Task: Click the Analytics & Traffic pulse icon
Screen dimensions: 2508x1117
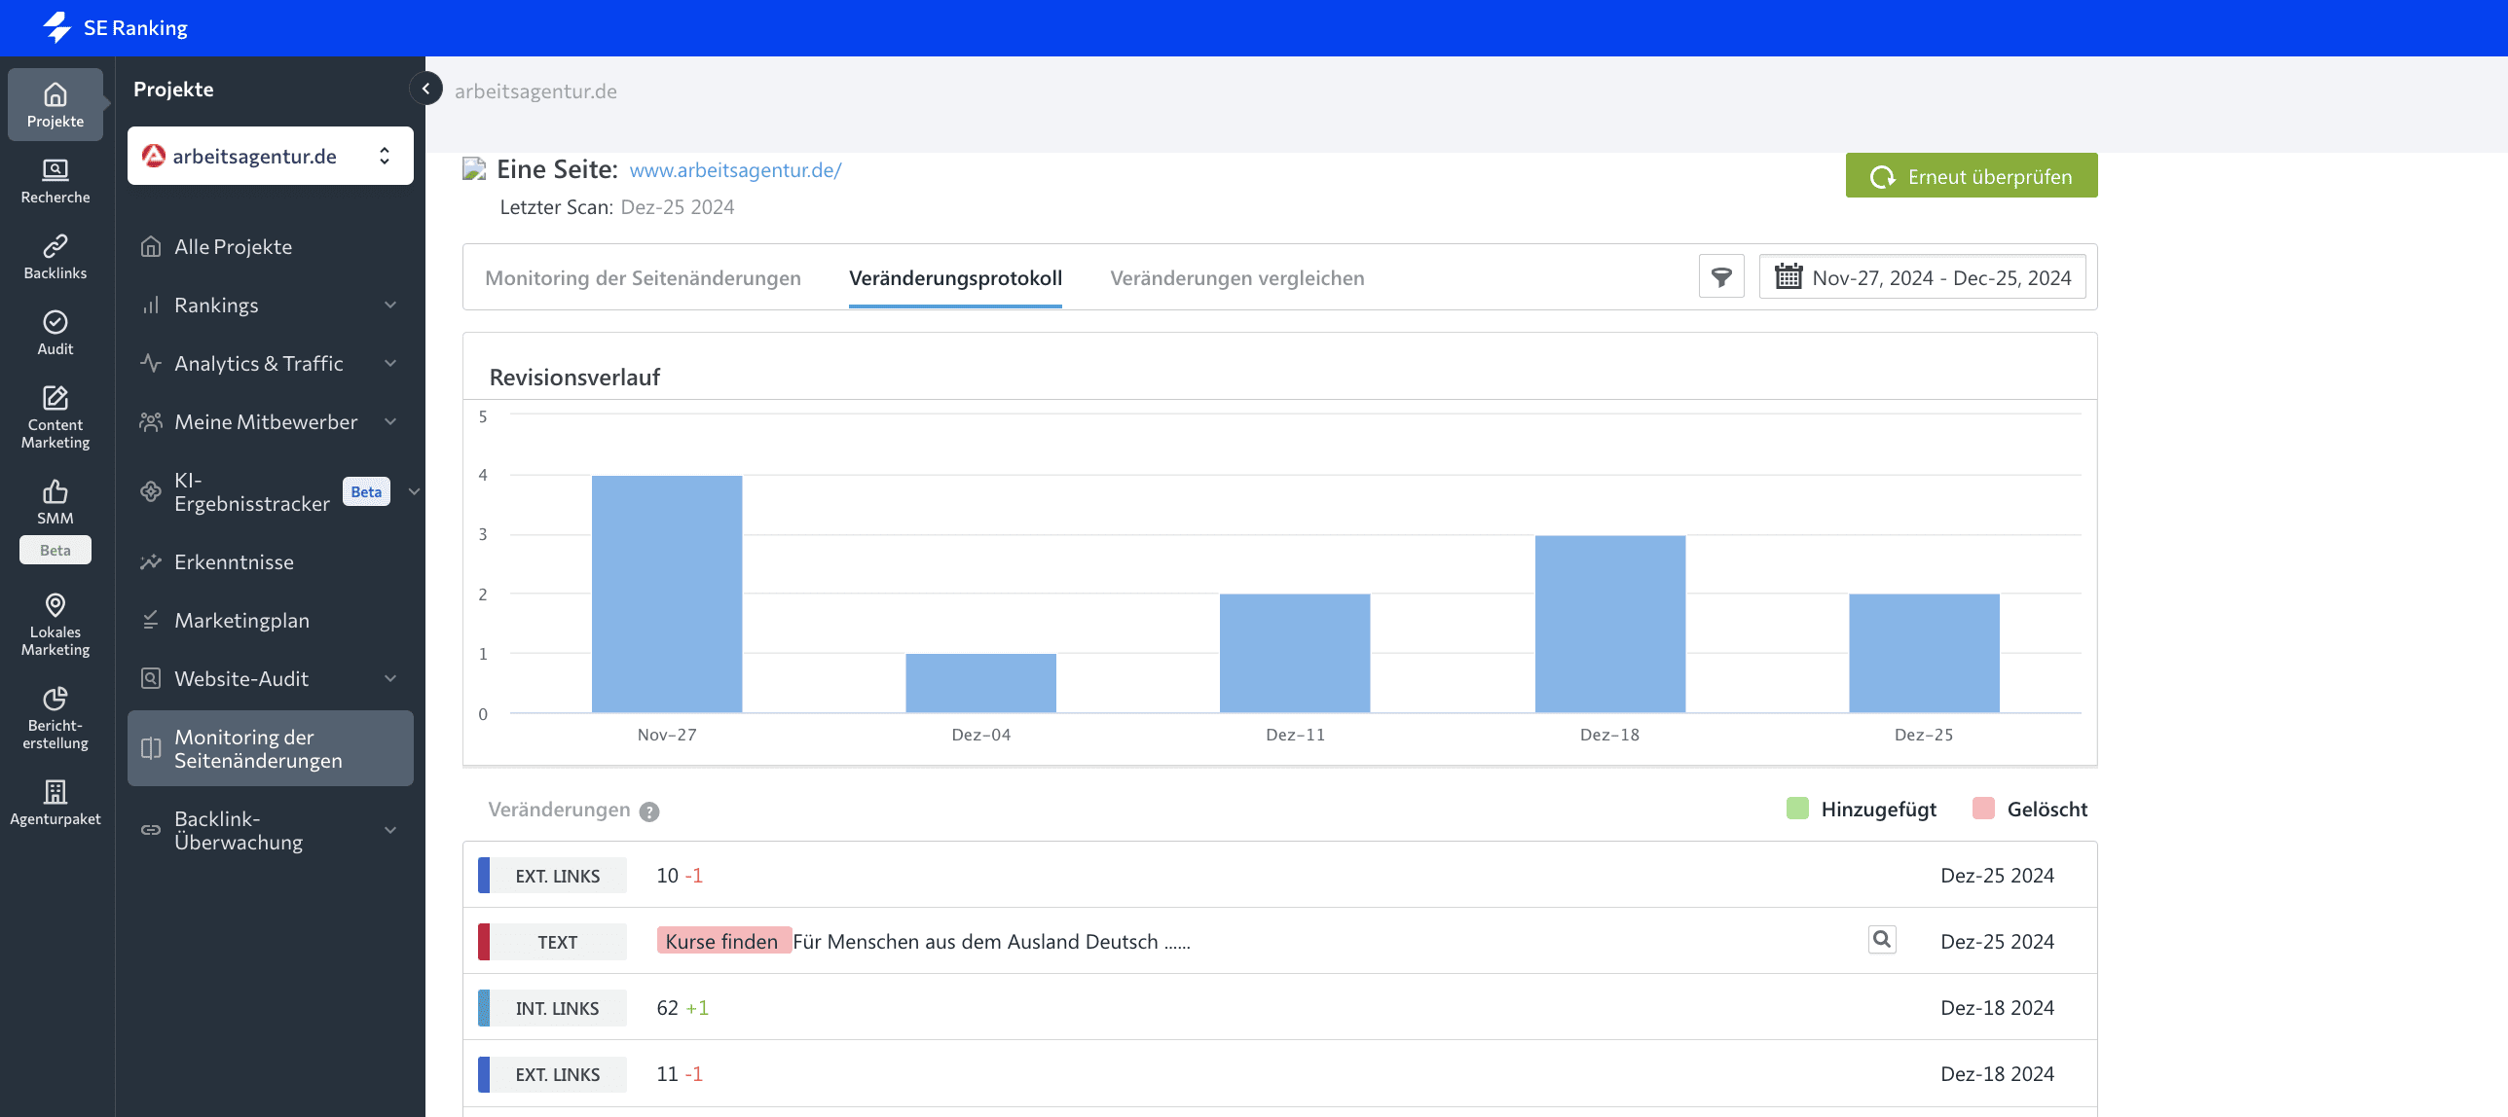Action: (151, 364)
